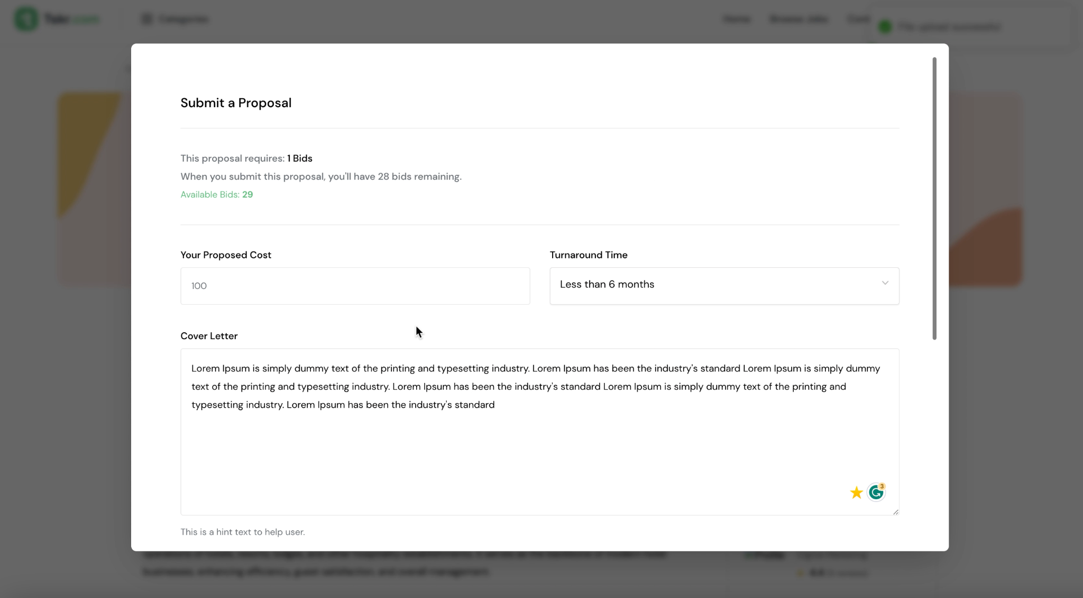Expand the blurred Categories menu
Viewport: 1083px width, 598px height.
[x=176, y=19]
